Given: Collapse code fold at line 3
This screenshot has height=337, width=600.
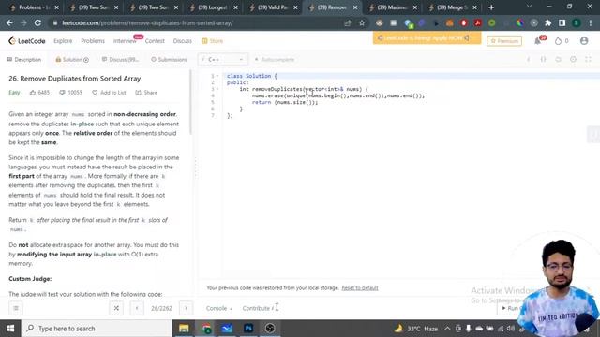Looking at the screenshot, I should click(217, 89).
